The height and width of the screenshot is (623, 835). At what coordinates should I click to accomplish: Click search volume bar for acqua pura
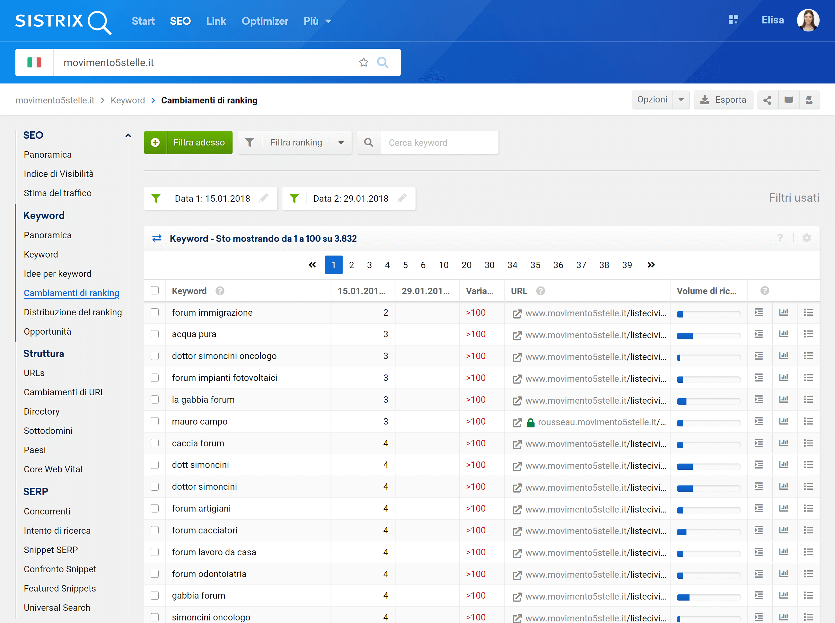pyautogui.click(x=708, y=336)
